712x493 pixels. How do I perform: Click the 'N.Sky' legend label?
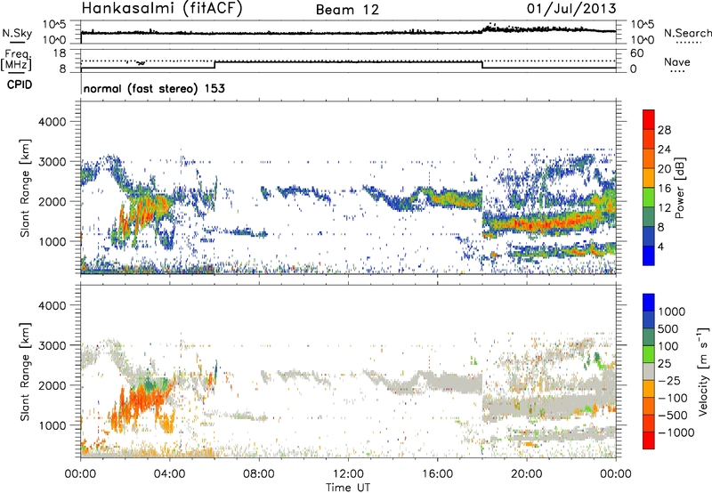coord(17,33)
